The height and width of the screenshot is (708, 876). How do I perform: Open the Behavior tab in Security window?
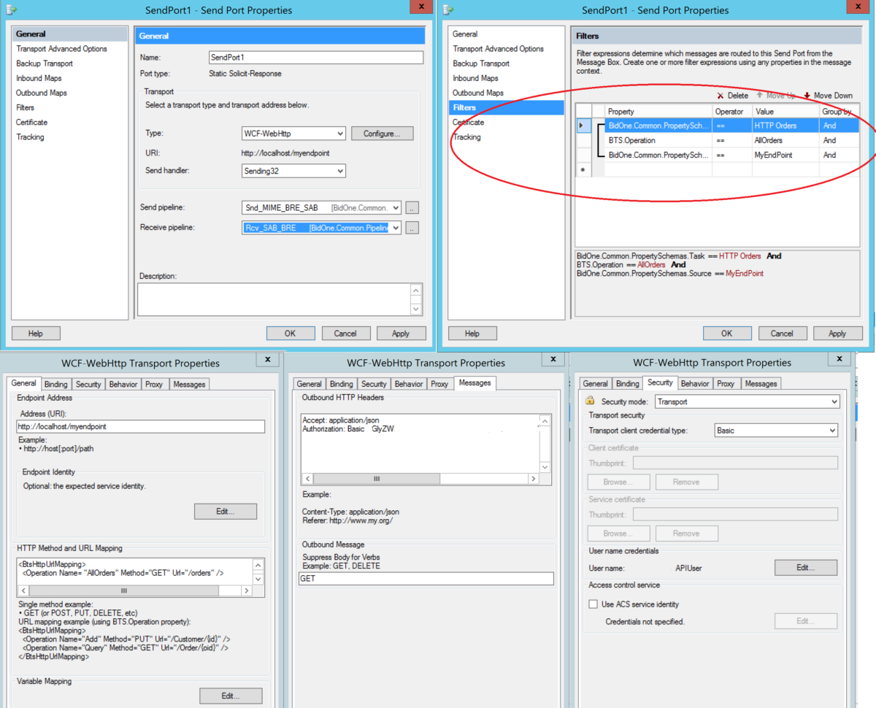pyautogui.click(x=694, y=383)
